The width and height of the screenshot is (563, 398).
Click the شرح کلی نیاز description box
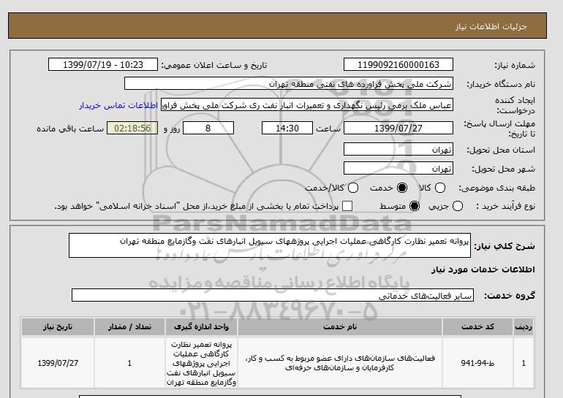pyautogui.click(x=270, y=245)
